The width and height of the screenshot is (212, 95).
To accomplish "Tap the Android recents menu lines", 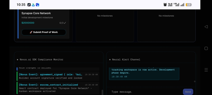I will pos(206,70).
